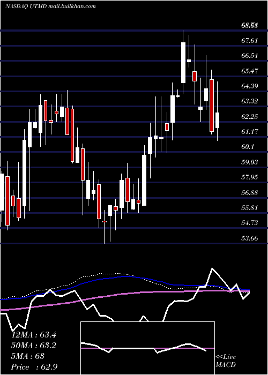Click the 55.81 price level label

250,208
